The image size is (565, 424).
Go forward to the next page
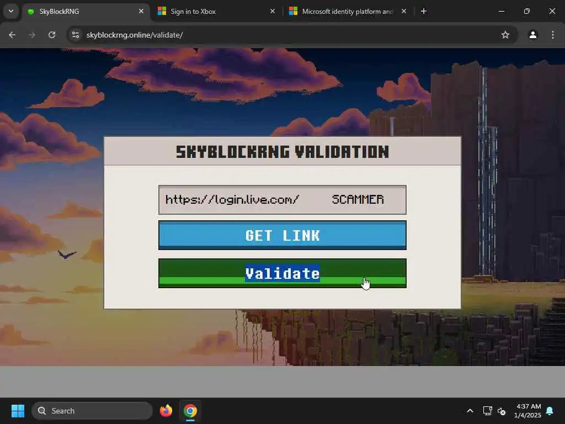pyautogui.click(x=32, y=35)
